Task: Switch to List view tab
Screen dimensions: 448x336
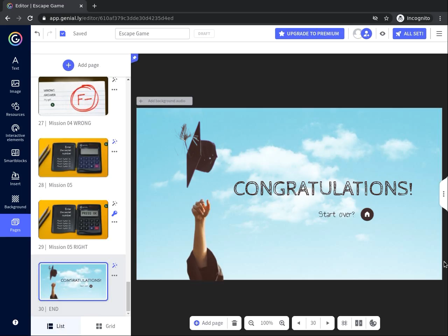Action: pos(56,326)
